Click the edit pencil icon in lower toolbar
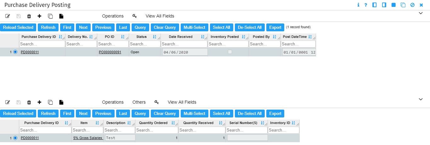 tap(8, 102)
